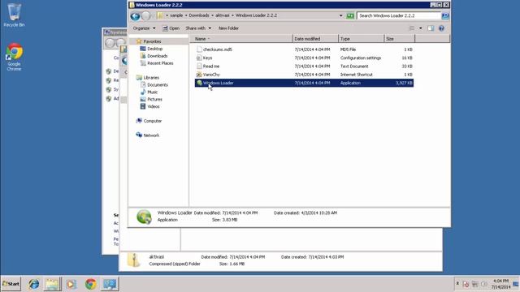The height and width of the screenshot is (292, 520).
Task: Launch the Google Chrome desktop shortcut
Action: [14, 57]
